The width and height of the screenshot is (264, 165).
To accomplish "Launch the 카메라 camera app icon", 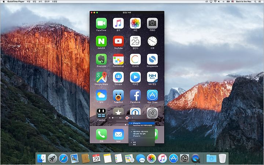I will pos(152,23).
